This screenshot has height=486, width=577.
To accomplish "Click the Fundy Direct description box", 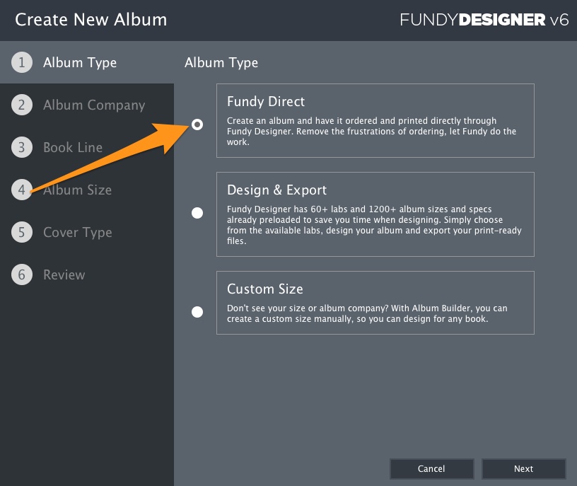I will tap(375, 120).
